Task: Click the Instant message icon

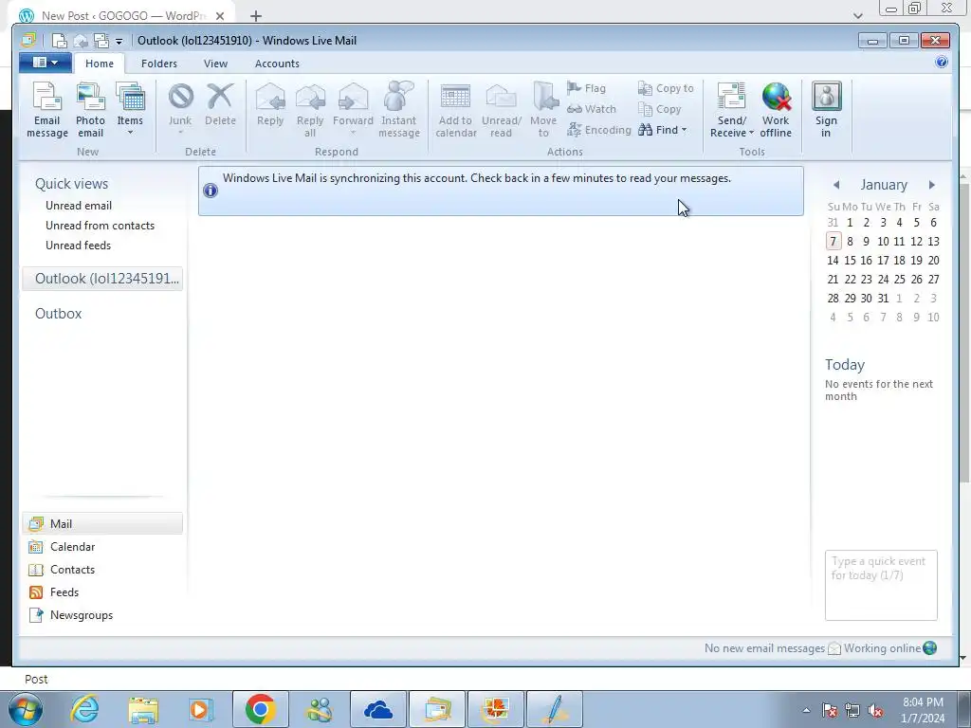Action: [399, 110]
